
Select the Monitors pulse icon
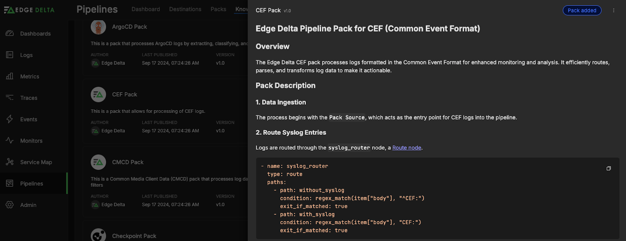click(10, 141)
